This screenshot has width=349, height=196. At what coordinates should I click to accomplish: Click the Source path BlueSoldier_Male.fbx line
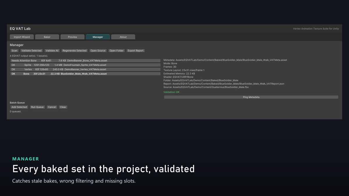pyautogui.click(x=206, y=87)
